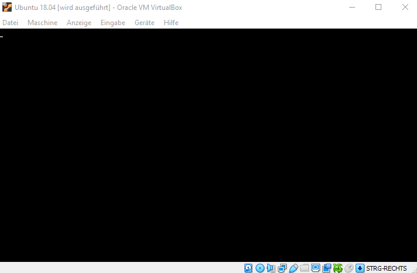The height and width of the screenshot is (273, 417).
Task: Click the VirtualBox window title icon
Action: coord(7,7)
